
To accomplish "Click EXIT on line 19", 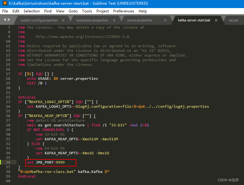I will [x=31, y=83].
